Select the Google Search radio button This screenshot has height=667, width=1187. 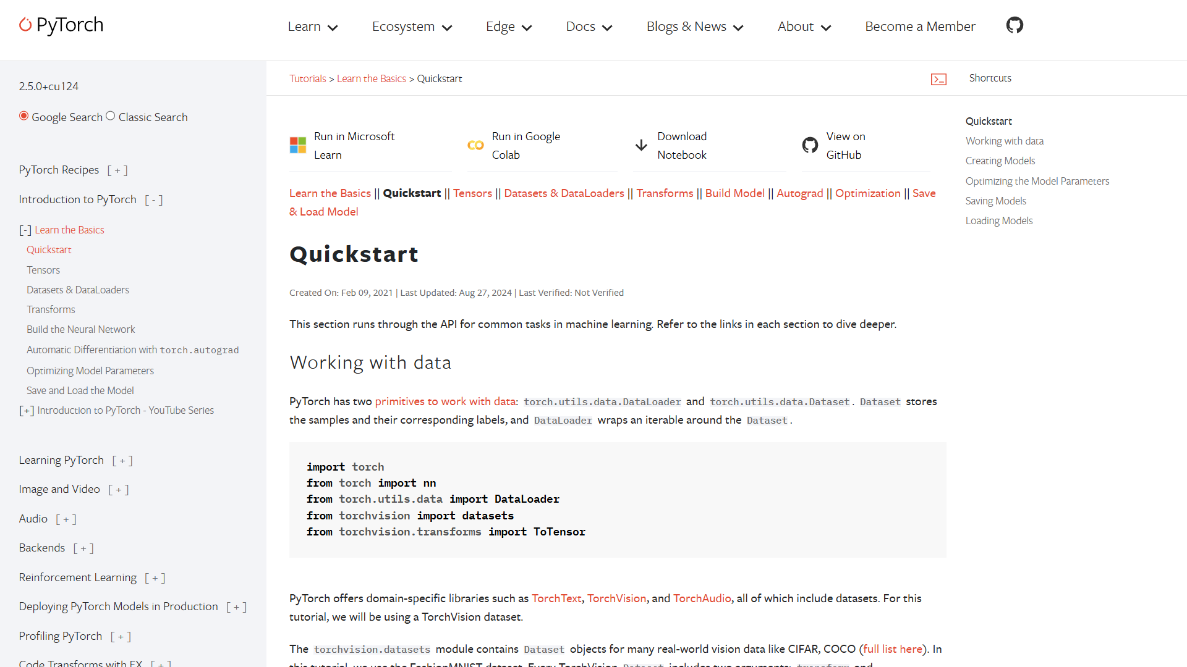point(23,116)
